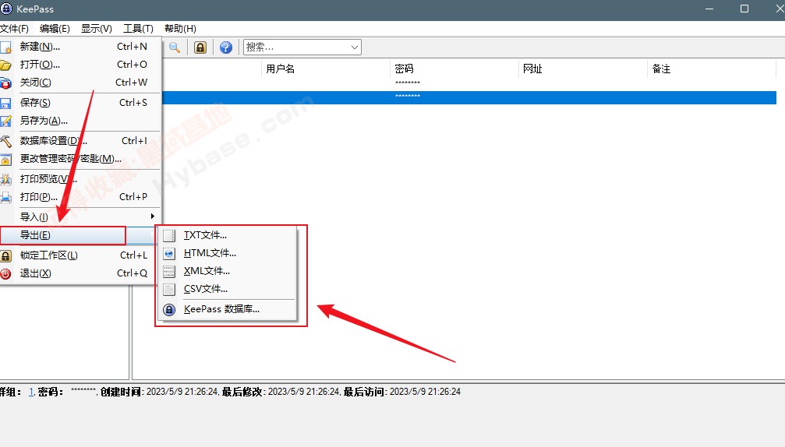785x447 pixels.
Task: Select the blue highlighted entry row
Action: point(469,97)
